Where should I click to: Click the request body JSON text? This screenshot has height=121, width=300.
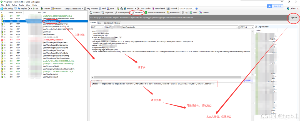(x=153, y=84)
